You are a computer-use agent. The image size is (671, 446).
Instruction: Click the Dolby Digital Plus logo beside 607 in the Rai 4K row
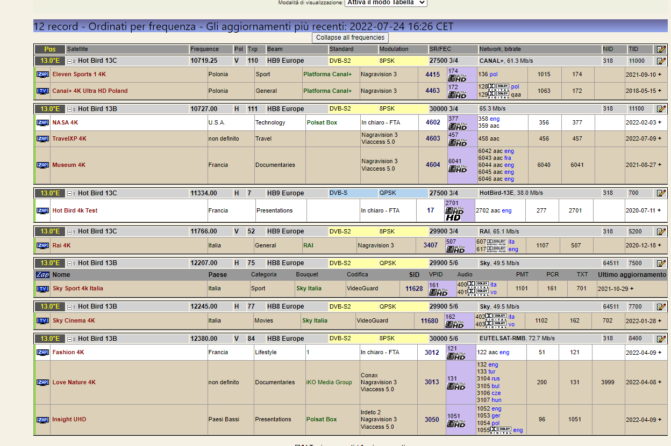(497, 242)
